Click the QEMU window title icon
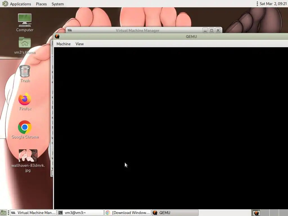 click(57, 36)
